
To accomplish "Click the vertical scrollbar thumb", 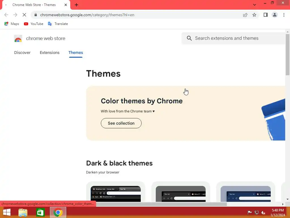I will (x=287, y=54).
